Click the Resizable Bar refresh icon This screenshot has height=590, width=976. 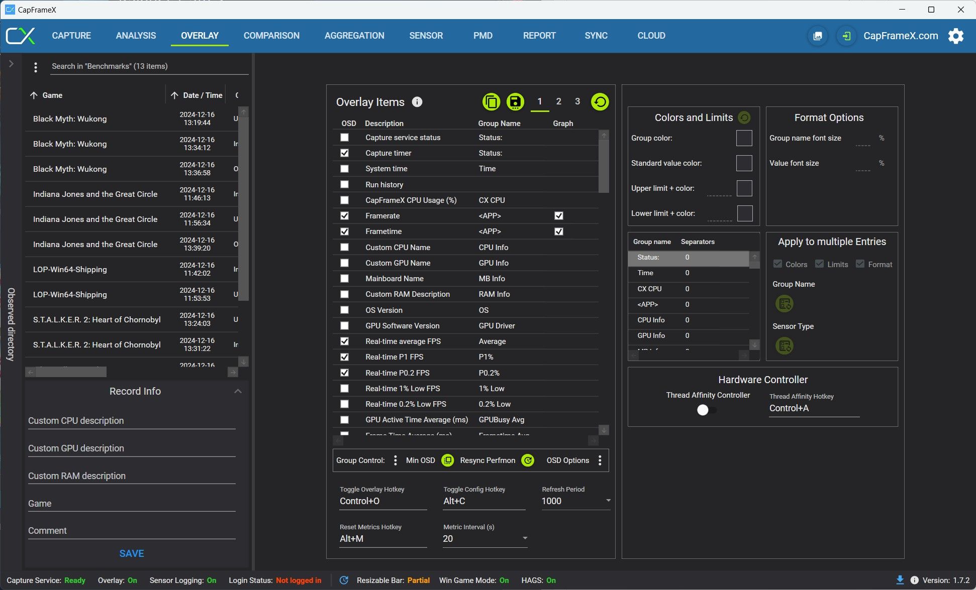[344, 580]
